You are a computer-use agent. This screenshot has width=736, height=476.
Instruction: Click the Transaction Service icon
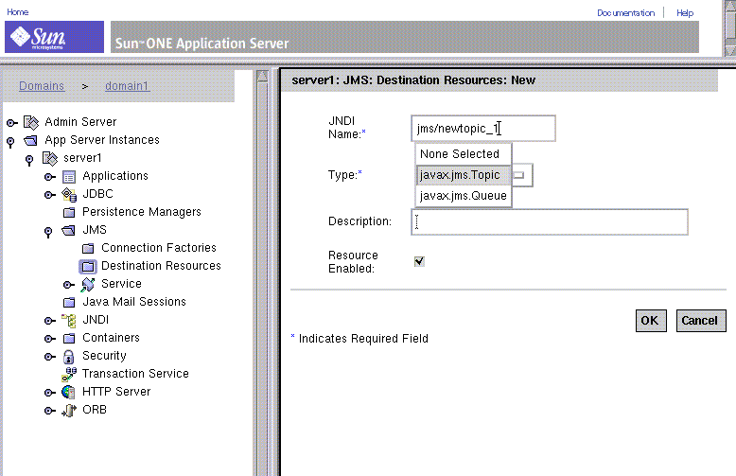click(69, 374)
